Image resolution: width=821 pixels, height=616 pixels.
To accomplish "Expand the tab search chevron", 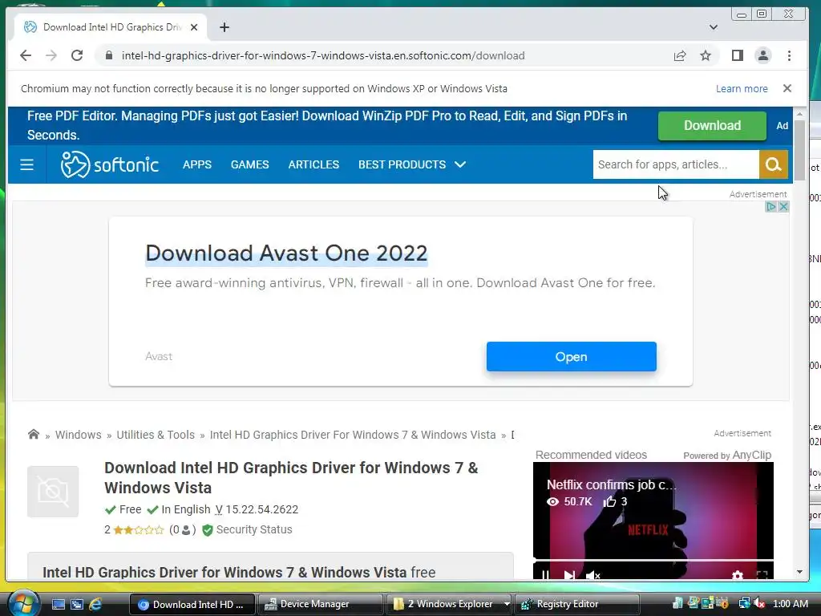I will 713,27.
